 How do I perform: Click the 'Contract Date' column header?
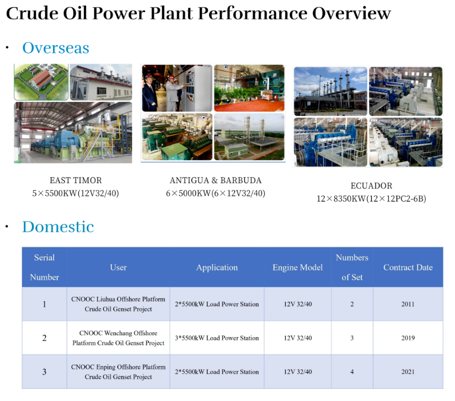408,267
